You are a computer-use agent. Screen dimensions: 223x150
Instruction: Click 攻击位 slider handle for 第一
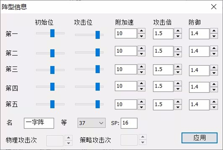(x=97, y=35)
